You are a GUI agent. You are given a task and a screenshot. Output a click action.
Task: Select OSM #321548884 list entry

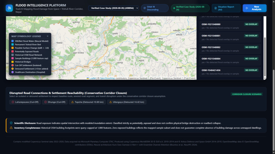pyautogui.click(x=230, y=60)
